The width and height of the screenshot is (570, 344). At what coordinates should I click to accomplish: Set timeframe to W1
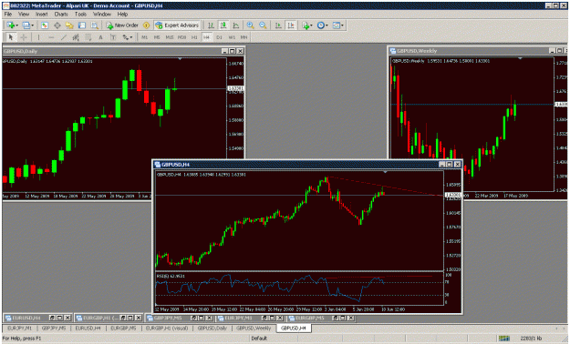(232, 37)
